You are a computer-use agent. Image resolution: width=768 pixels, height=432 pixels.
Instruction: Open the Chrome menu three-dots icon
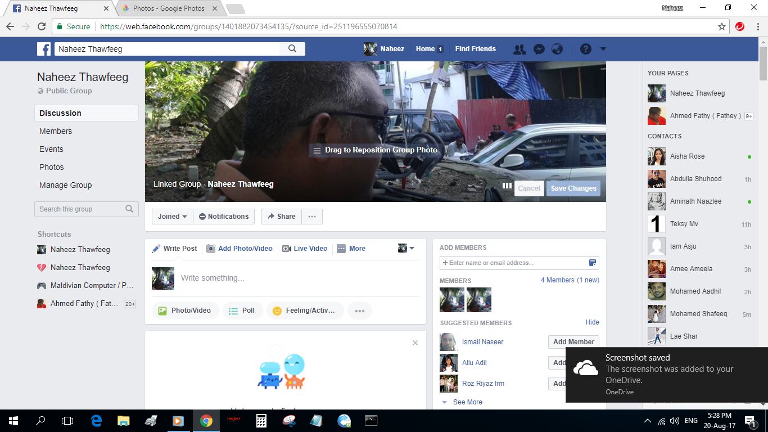[x=757, y=26]
